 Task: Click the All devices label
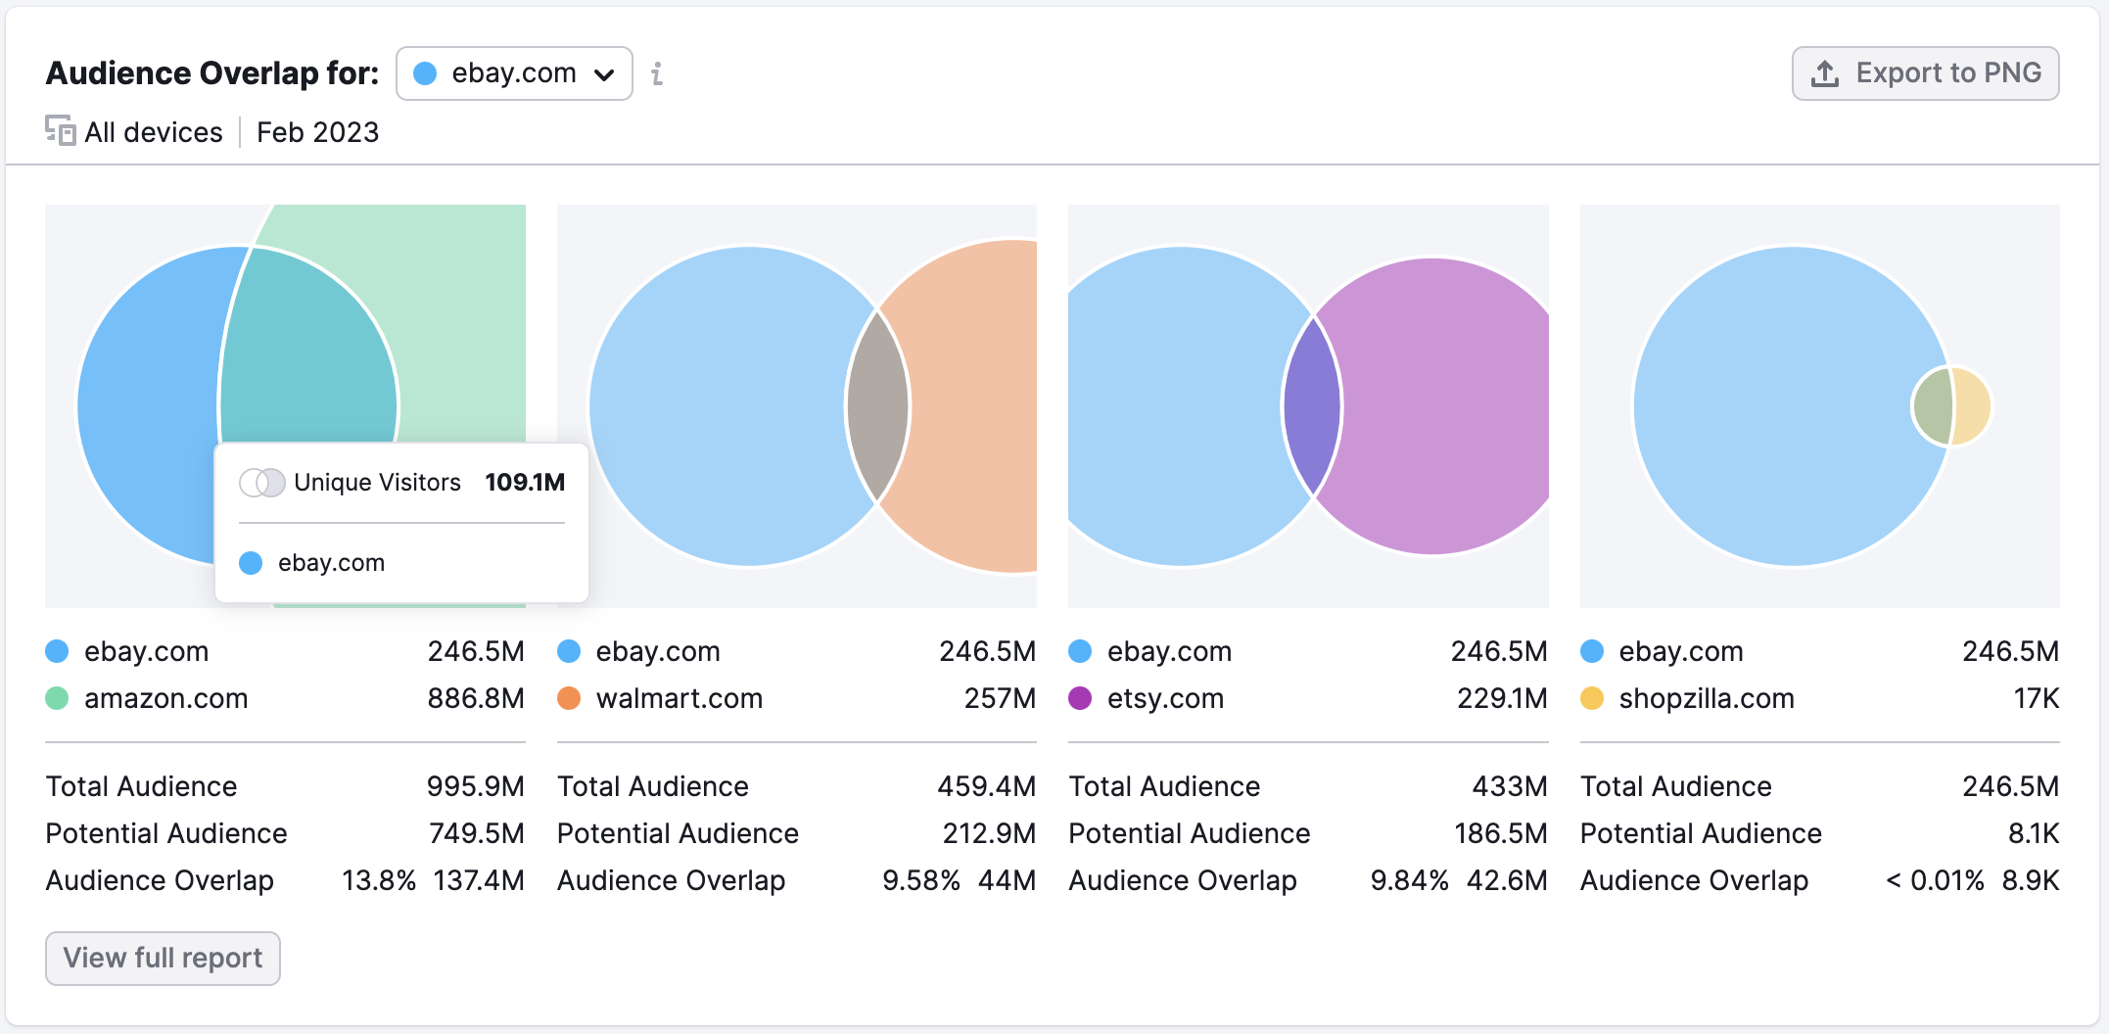pos(154,132)
